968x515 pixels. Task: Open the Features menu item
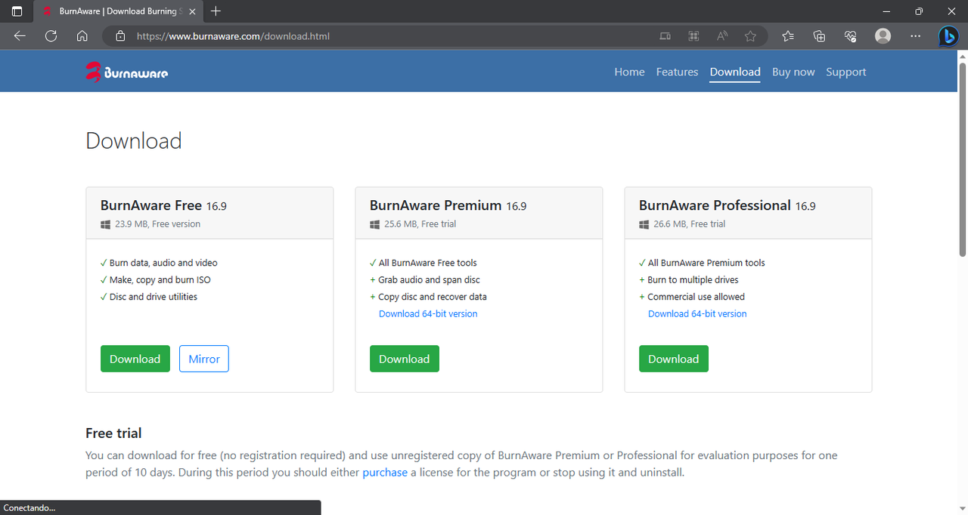click(x=677, y=72)
